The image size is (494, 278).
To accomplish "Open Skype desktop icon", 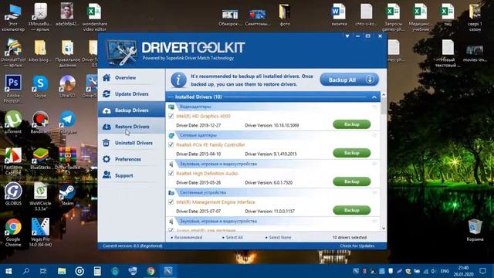I will (x=40, y=86).
